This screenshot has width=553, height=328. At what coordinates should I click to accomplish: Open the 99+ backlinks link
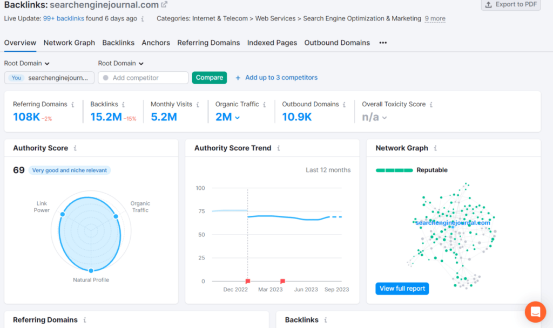click(x=64, y=18)
